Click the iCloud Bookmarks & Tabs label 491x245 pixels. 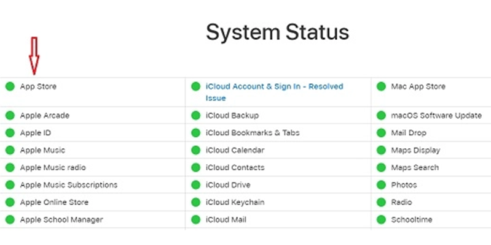[248, 133]
